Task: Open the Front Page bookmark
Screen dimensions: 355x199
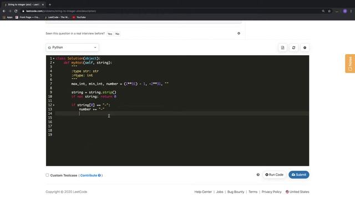Action: (28, 17)
